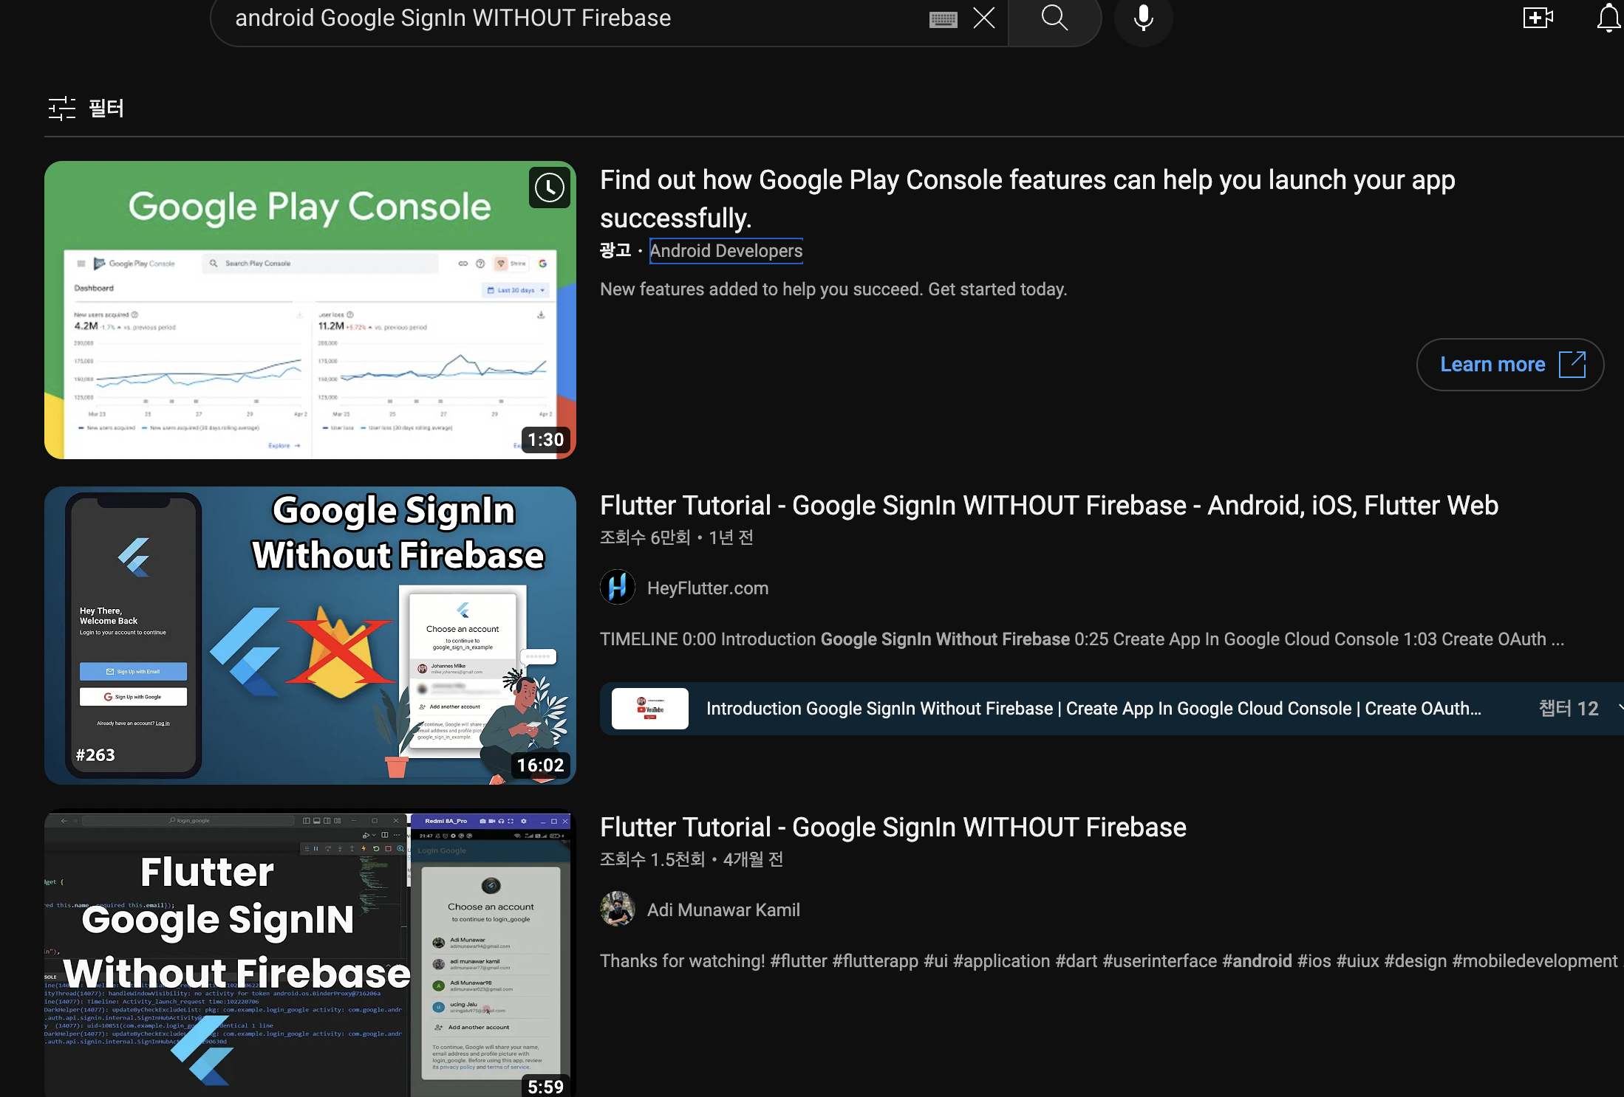
Task: Start voice search with microphone
Action: pos(1143,18)
